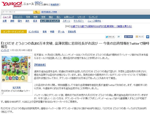
Task: Click the Twitter ツイート button
Action: coord(110,37)
